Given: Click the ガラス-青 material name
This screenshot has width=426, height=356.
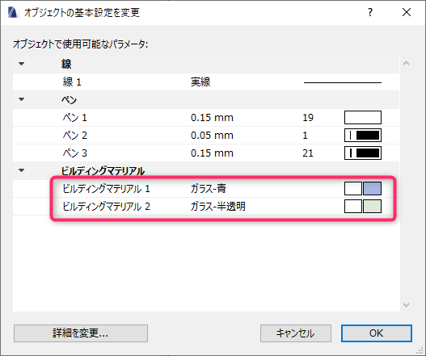Looking at the screenshot, I should click(209, 189).
